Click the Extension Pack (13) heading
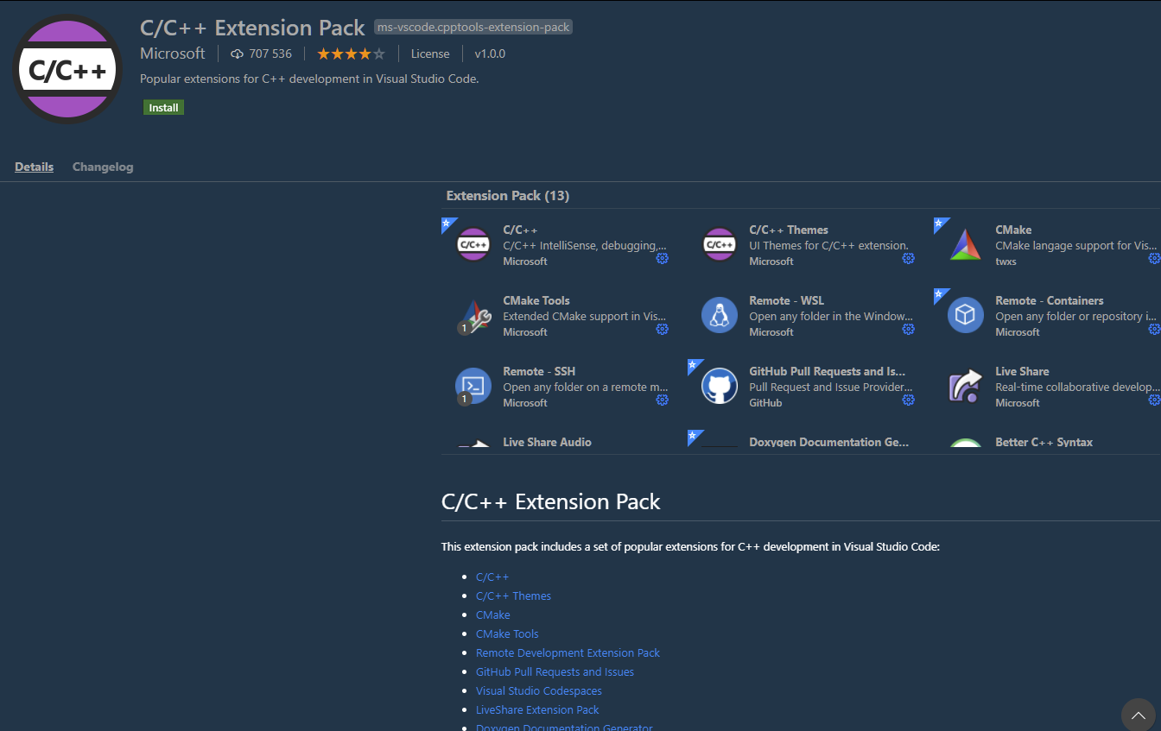Screen dimensions: 1161x731 click(508, 196)
